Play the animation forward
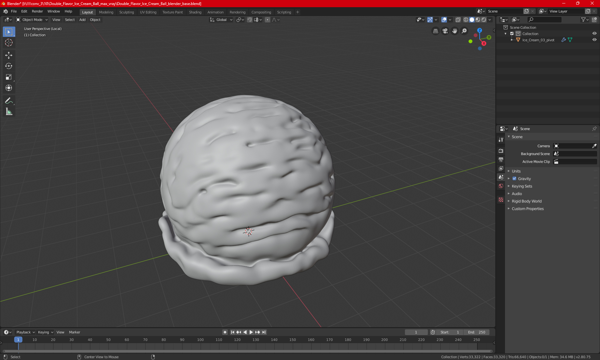600x360 pixels. point(251,332)
